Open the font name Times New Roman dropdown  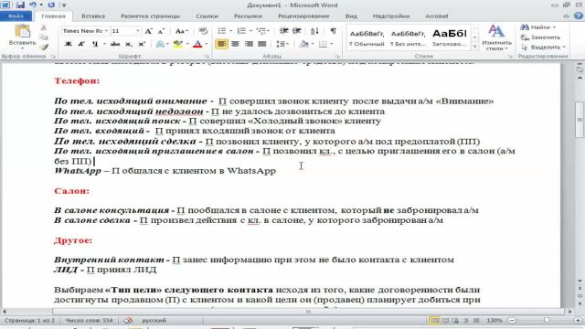point(106,31)
